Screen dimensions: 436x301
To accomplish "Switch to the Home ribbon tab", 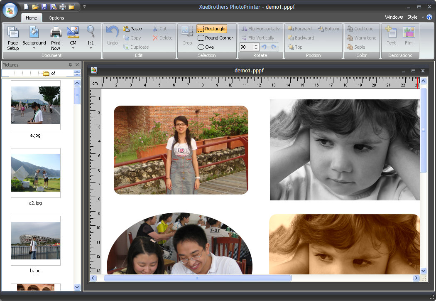I will [32, 18].
